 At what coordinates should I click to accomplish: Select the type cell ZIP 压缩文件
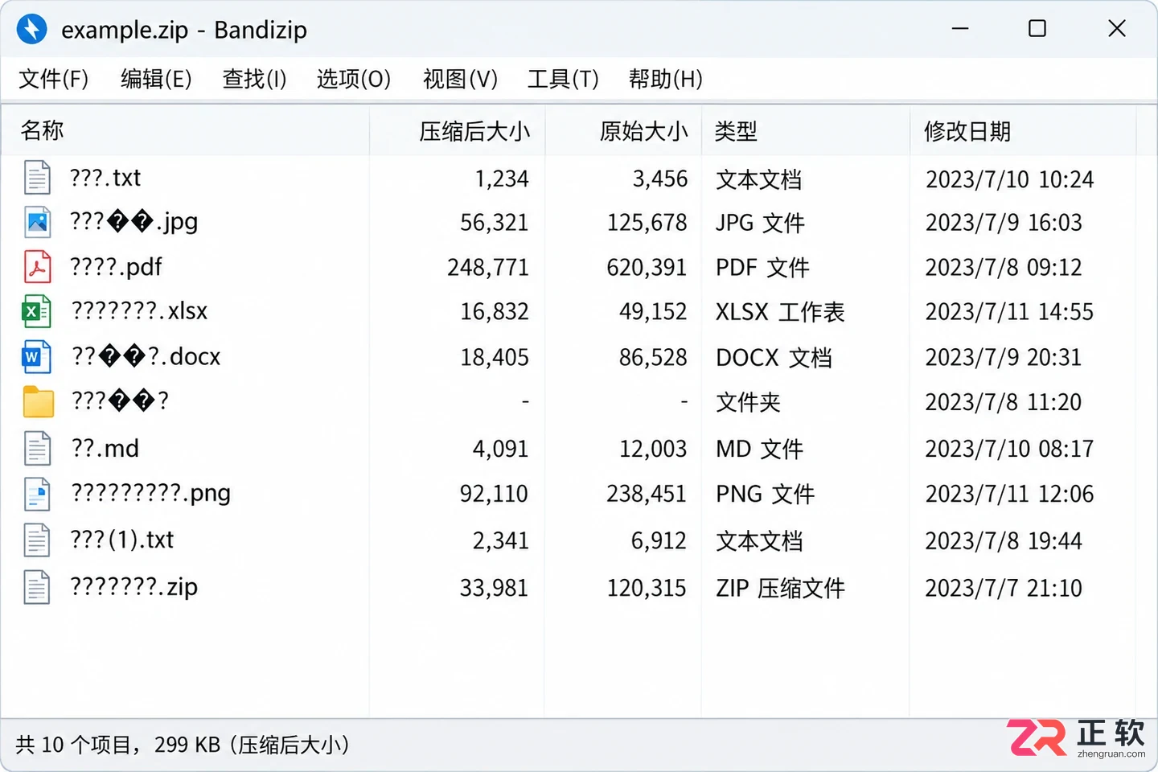click(780, 588)
